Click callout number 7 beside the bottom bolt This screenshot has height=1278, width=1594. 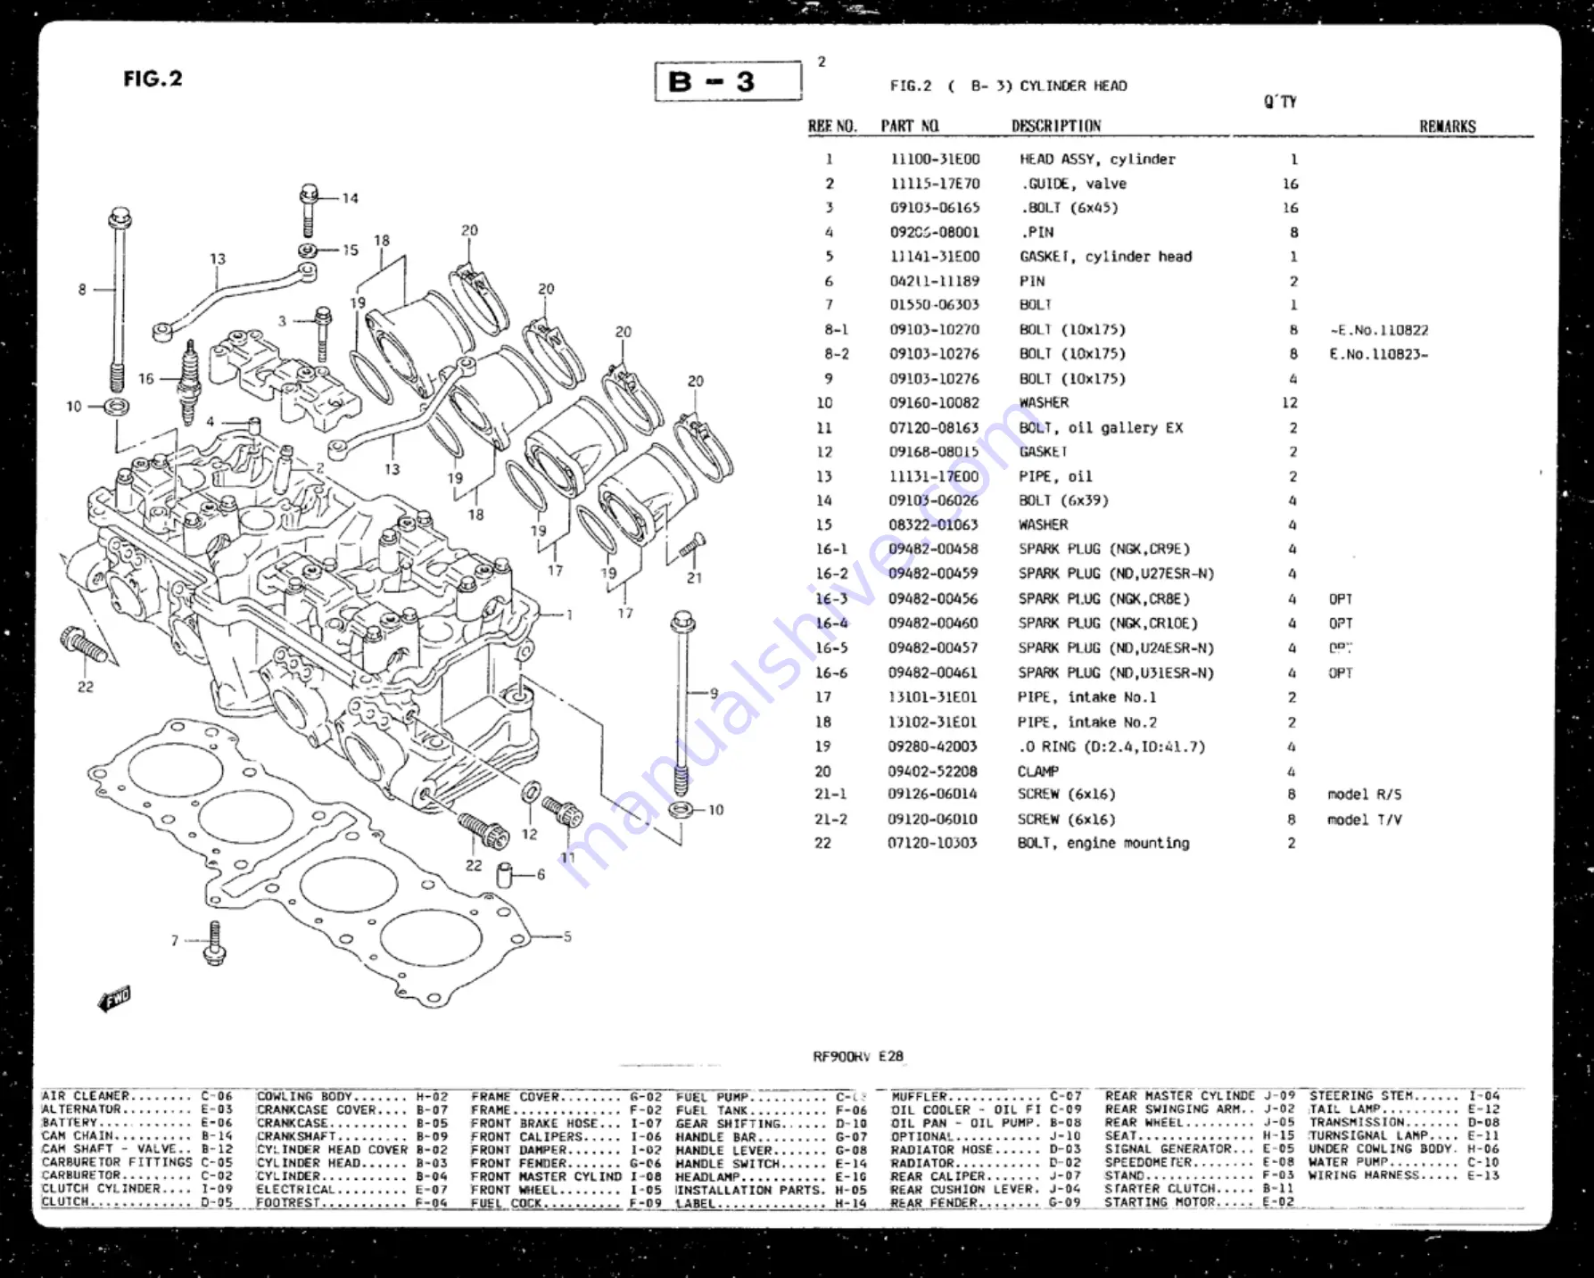(175, 940)
